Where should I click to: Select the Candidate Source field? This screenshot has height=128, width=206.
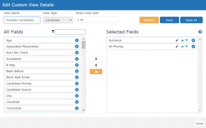click(43, 90)
